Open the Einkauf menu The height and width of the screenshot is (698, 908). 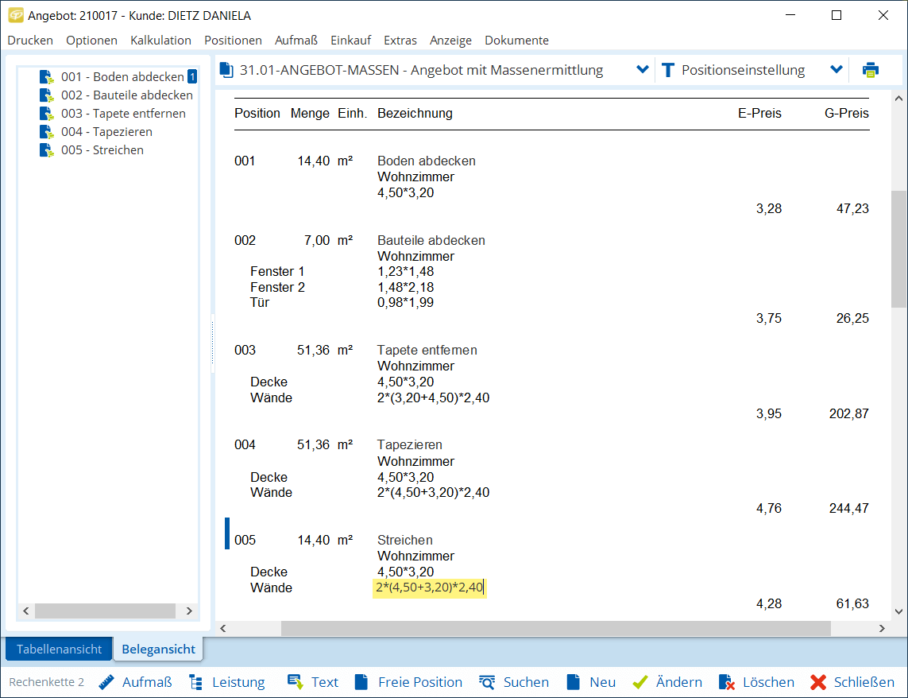point(350,40)
